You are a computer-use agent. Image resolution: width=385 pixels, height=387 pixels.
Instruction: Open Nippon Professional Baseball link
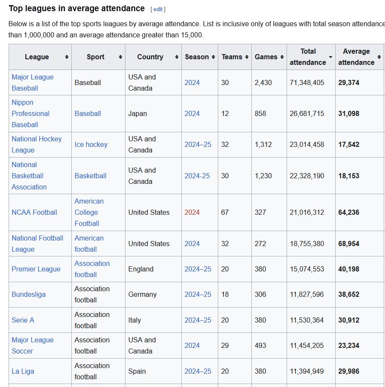31,113
